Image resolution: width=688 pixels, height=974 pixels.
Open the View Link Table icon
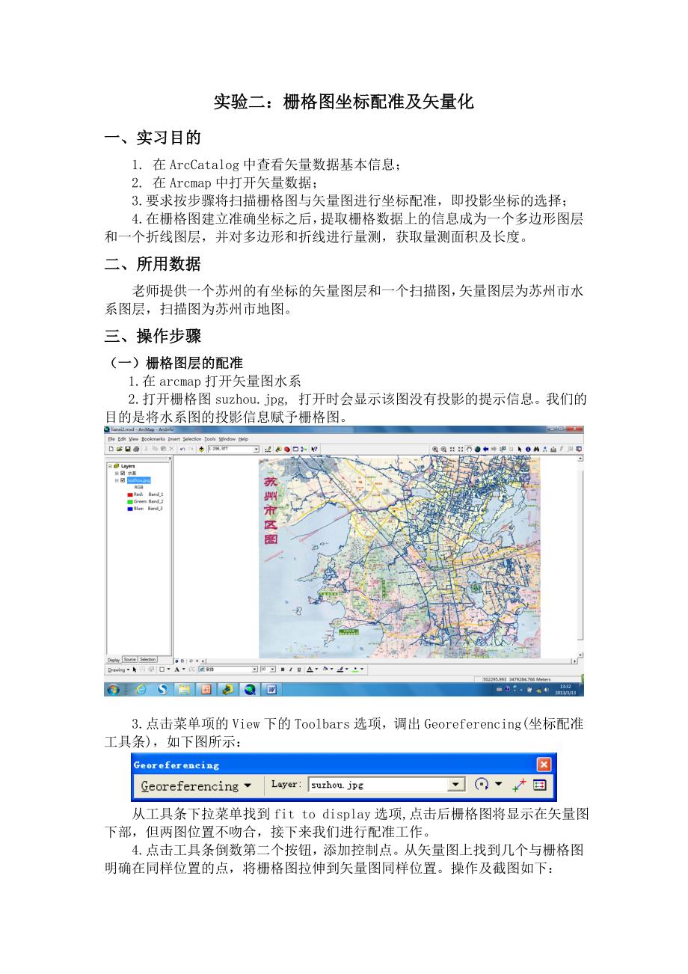point(540,785)
